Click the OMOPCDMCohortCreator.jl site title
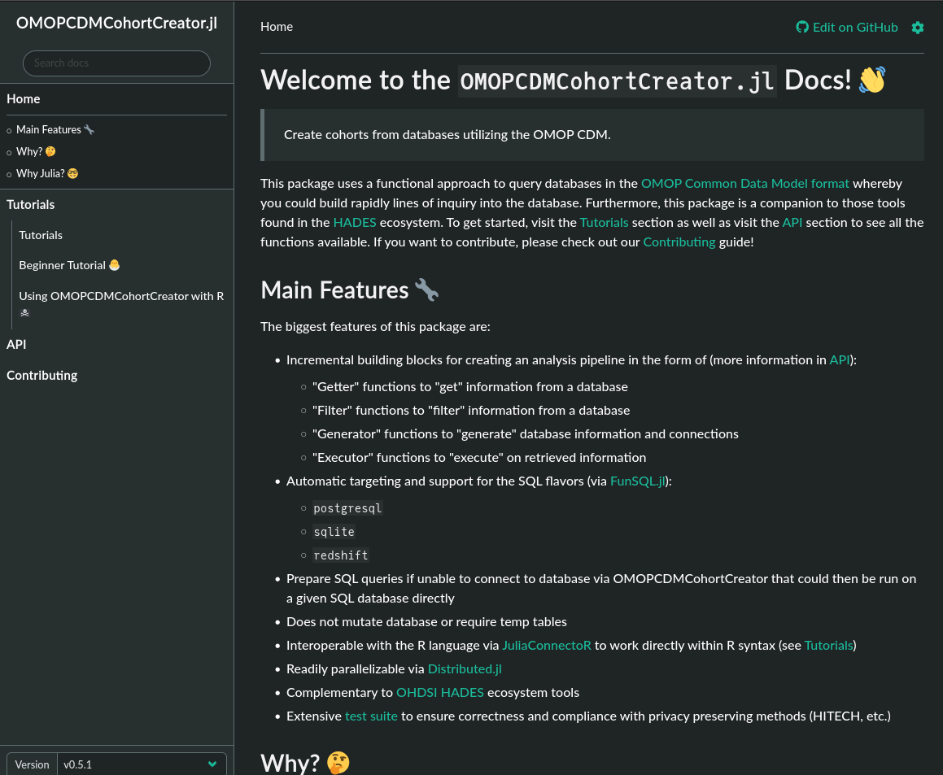Viewport: 943px width, 775px height. coord(116,23)
